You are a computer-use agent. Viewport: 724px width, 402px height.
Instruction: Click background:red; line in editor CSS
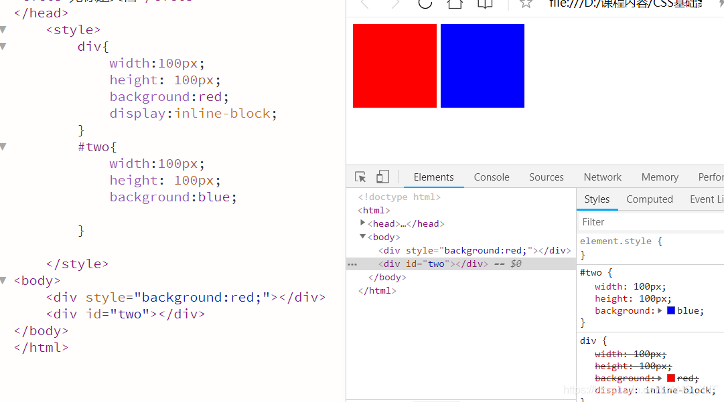tap(169, 97)
